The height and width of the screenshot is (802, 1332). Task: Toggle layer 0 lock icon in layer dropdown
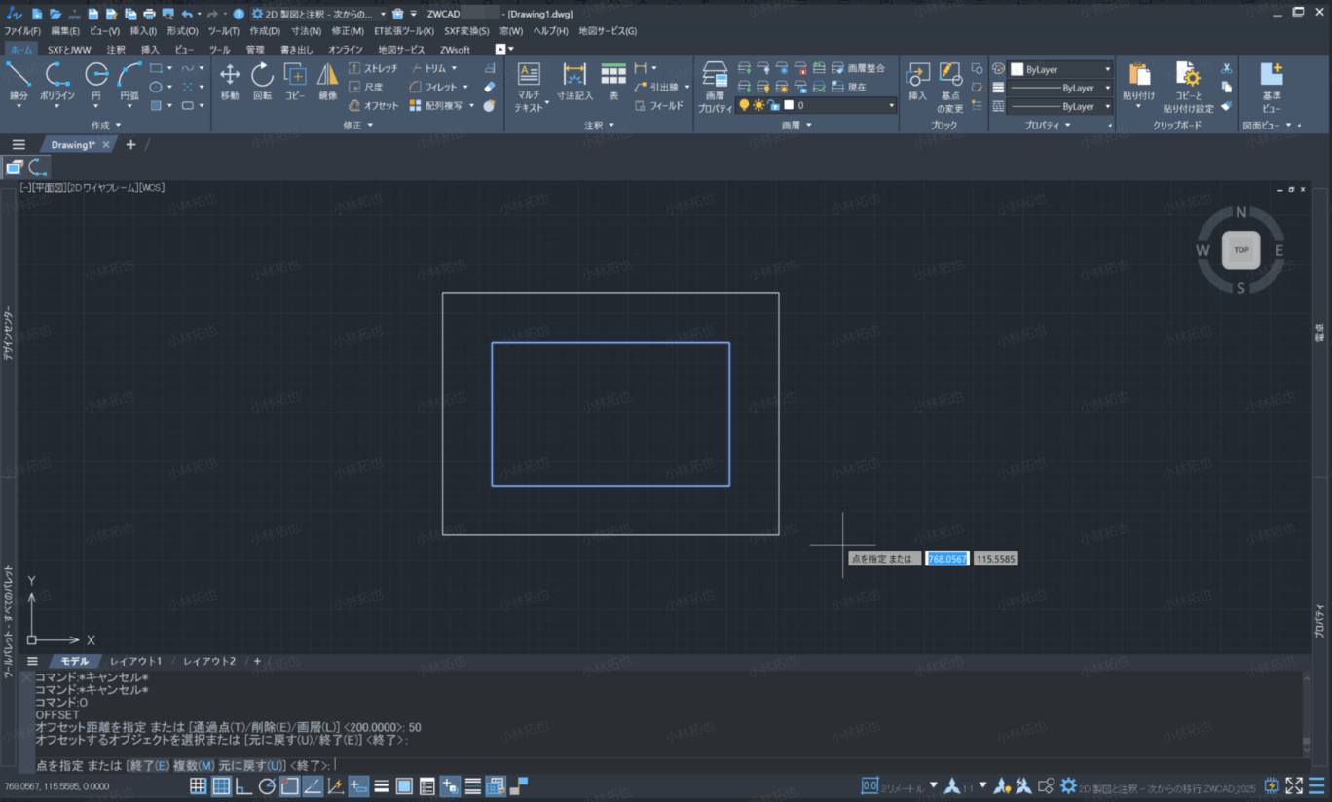tap(773, 105)
